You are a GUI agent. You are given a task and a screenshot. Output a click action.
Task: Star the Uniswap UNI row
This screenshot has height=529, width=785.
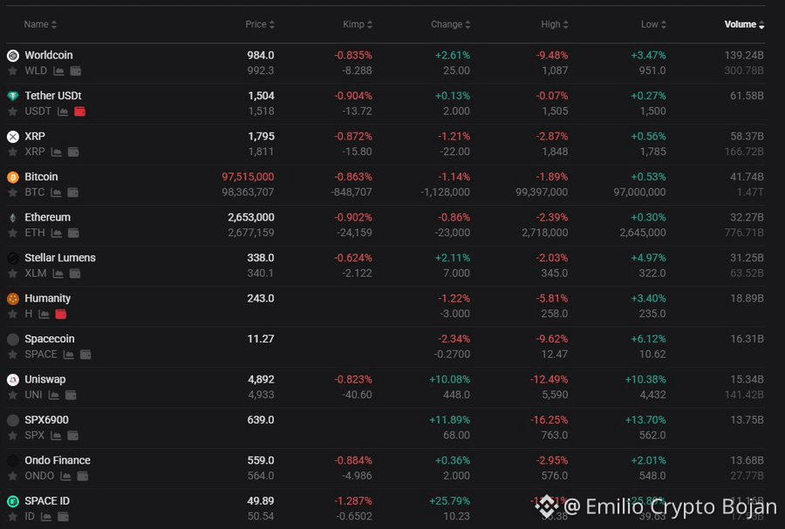pyautogui.click(x=12, y=395)
